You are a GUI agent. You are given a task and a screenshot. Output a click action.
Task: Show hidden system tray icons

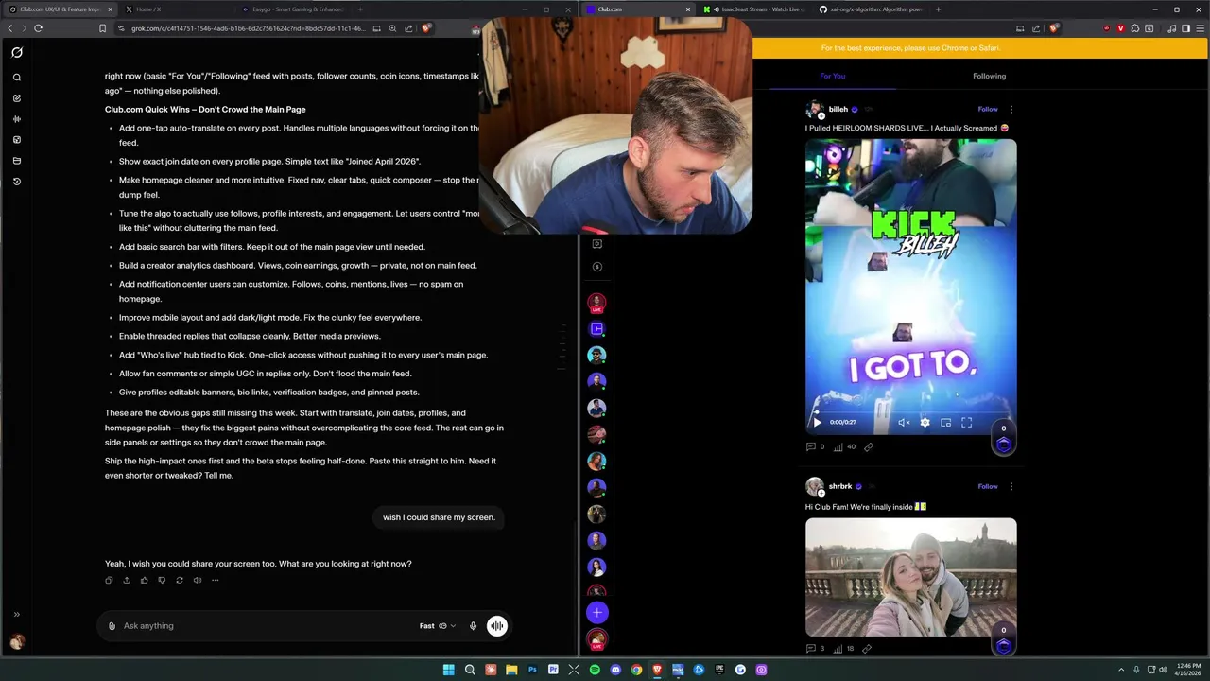tap(1121, 670)
